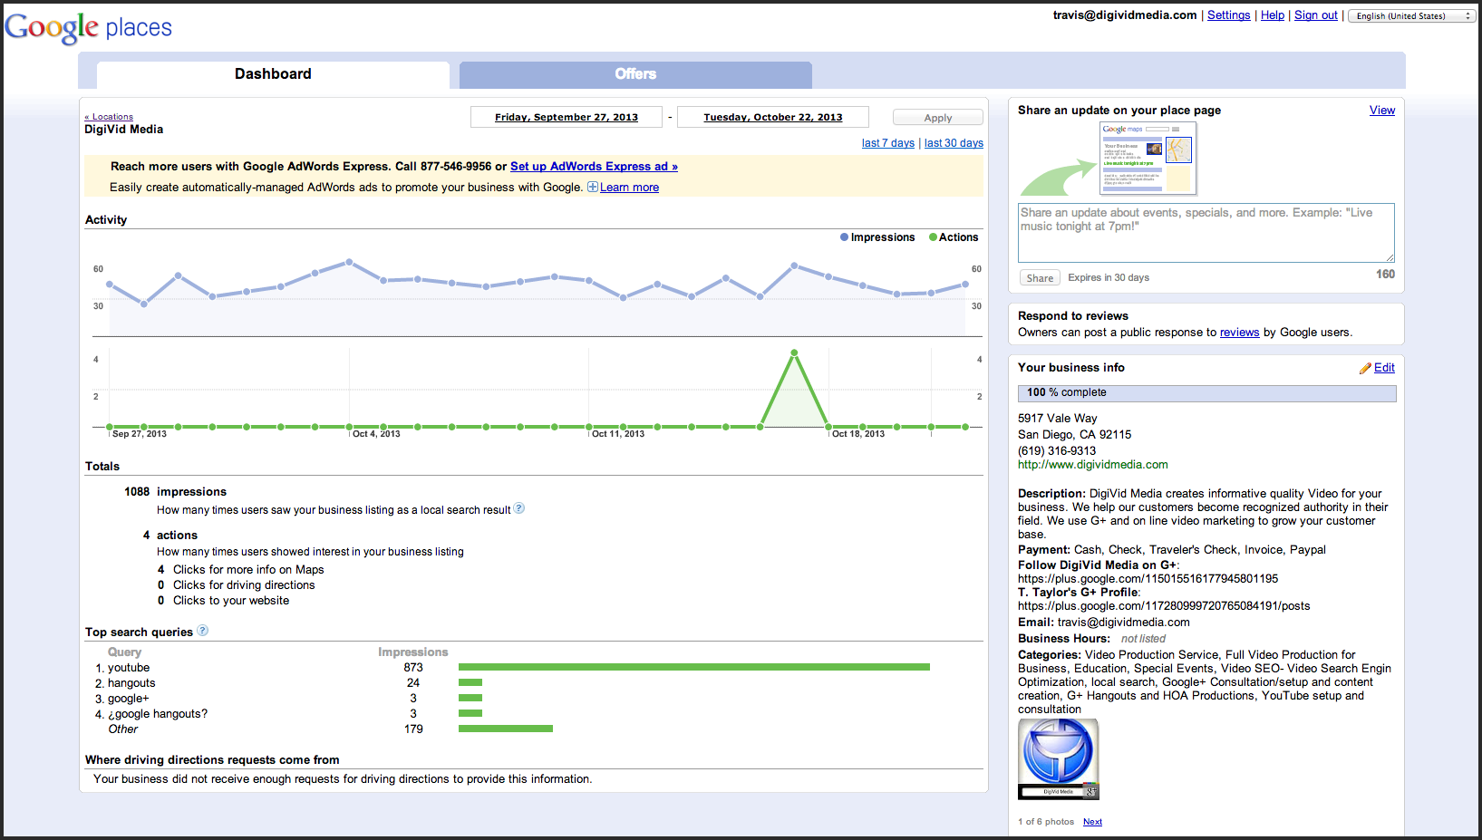The height and width of the screenshot is (840, 1482).
Task: Select the last 30 days range
Action: 954,143
